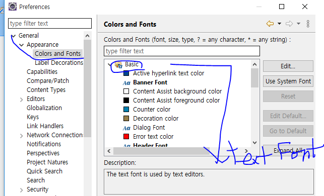Viewport: 324px width, 196px height.
Task: Select Project Natures preference page
Action: (47, 162)
